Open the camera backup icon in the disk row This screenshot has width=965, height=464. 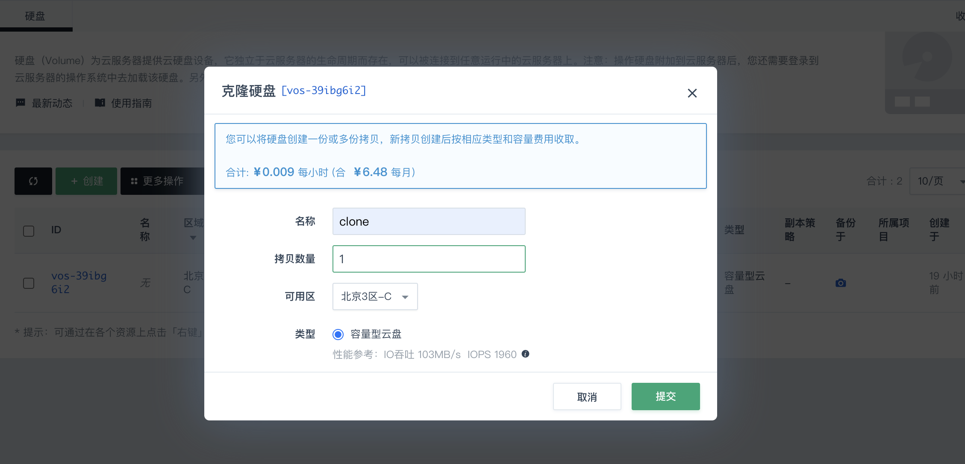(x=841, y=283)
